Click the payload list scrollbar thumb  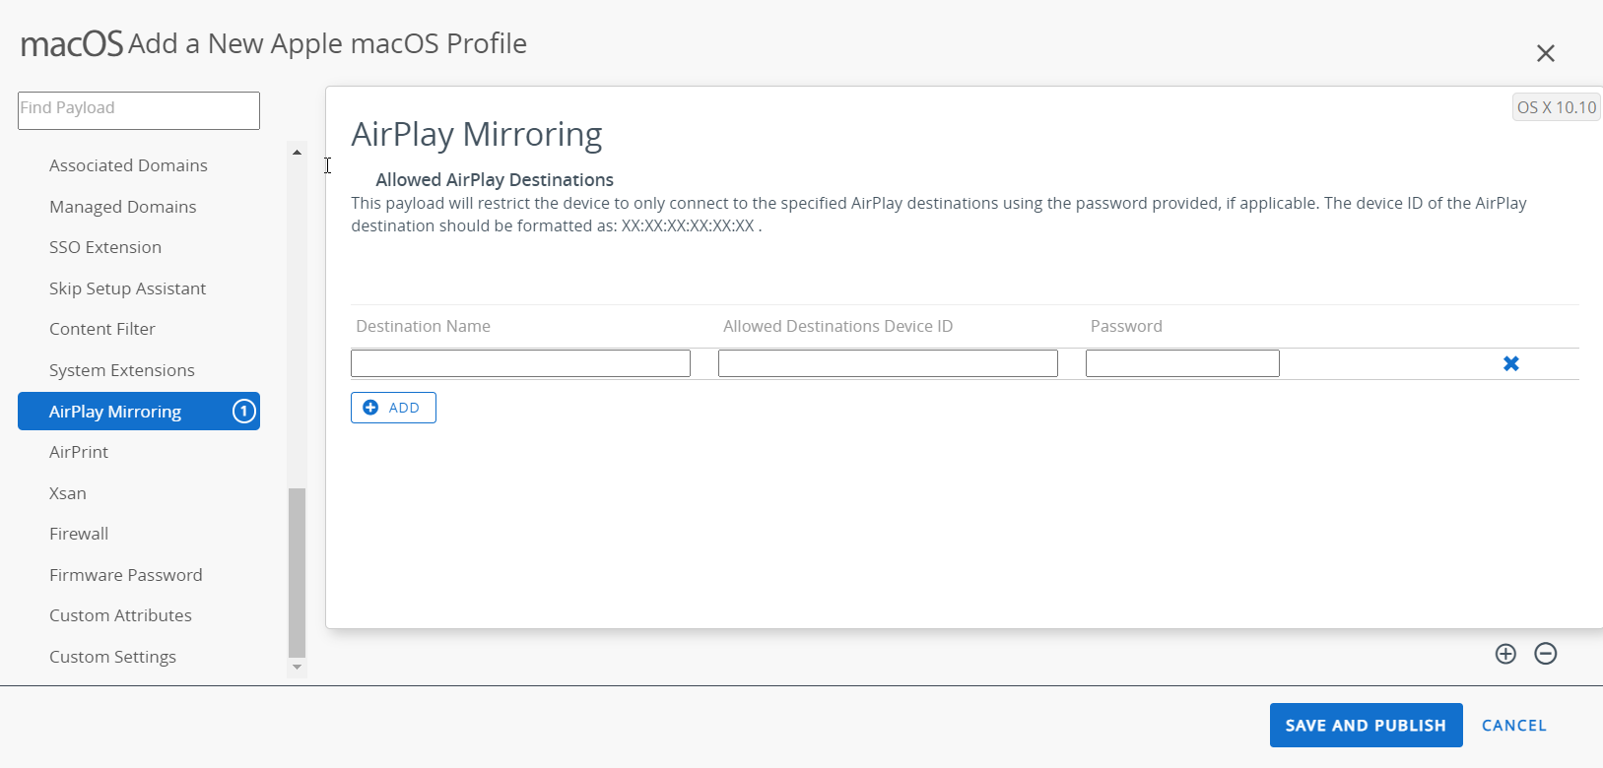point(297,572)
